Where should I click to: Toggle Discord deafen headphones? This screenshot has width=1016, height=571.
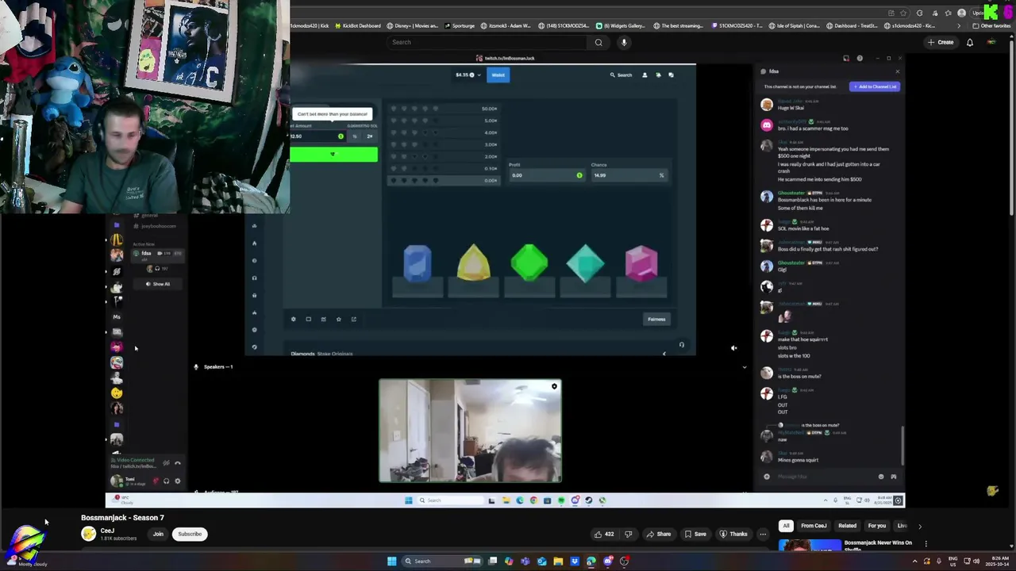(166, 481)
